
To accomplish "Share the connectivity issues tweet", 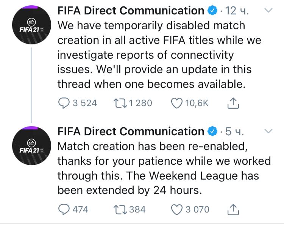I will pos(233,103).
